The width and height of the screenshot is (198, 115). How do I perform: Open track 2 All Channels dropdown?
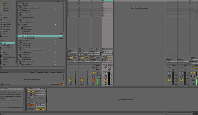[x=84, y=55]
